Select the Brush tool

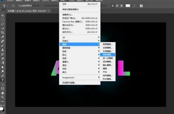pyautogui.click(x=2, y=45)
